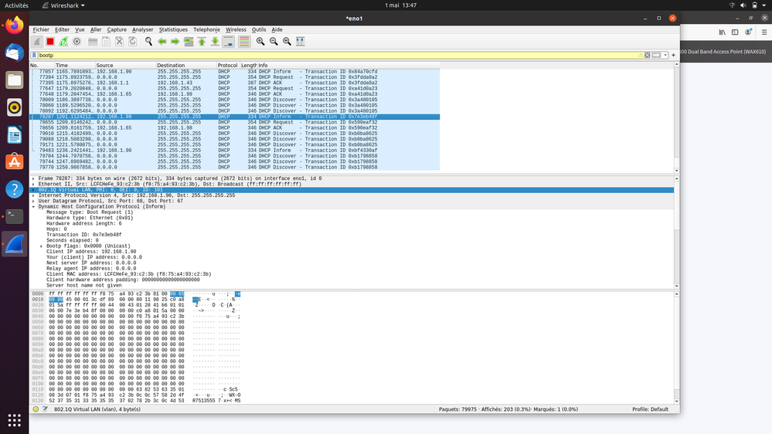Open capture options gear icon
The height and width of the screenshot is (434, 772).
(x=77, y=42)
